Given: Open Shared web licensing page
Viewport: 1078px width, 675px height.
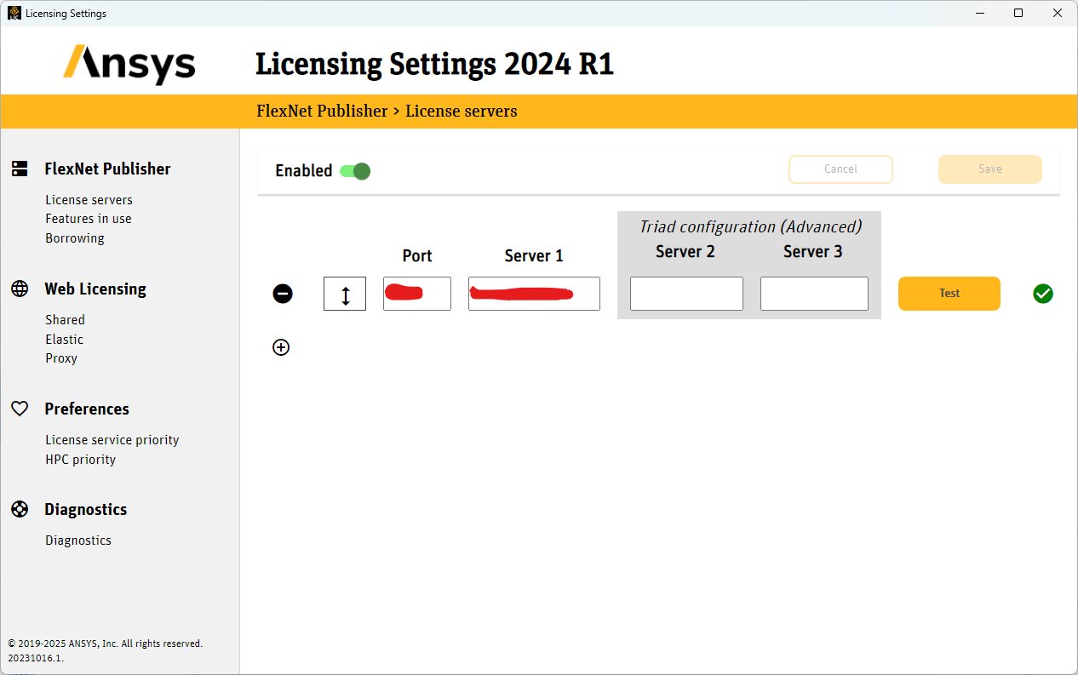Looking at the screenshot, I should (66, 320).
